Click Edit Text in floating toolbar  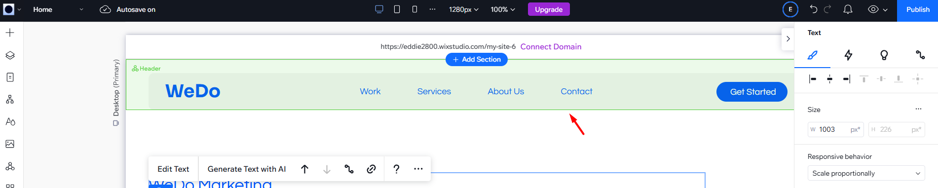coord(173,169)
